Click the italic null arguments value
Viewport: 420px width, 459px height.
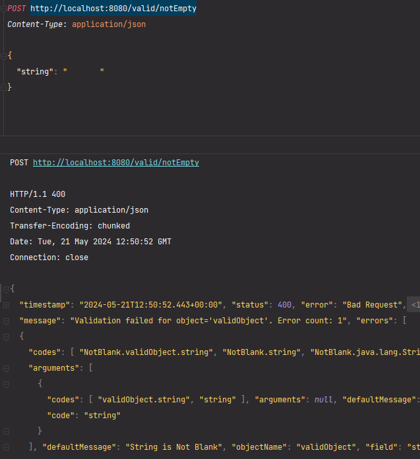click(324, 400)
